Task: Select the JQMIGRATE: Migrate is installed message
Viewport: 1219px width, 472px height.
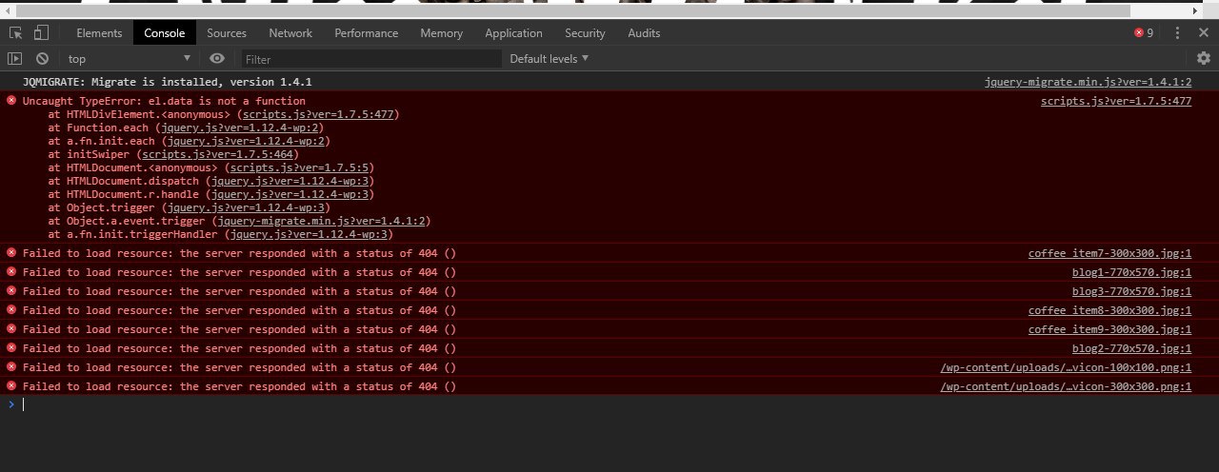Action: pyautogui.click(x=167, y=82)
